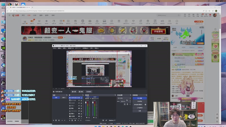Open OBS 文件(F) menu
Image resolution: width=226 pixels, height=127 pixels.
click(55, 48)
